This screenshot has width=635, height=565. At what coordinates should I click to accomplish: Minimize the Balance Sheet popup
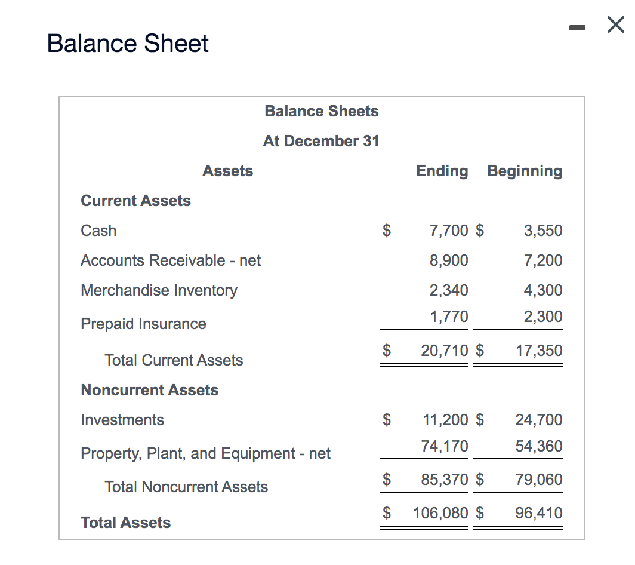(x=577, y=27)
